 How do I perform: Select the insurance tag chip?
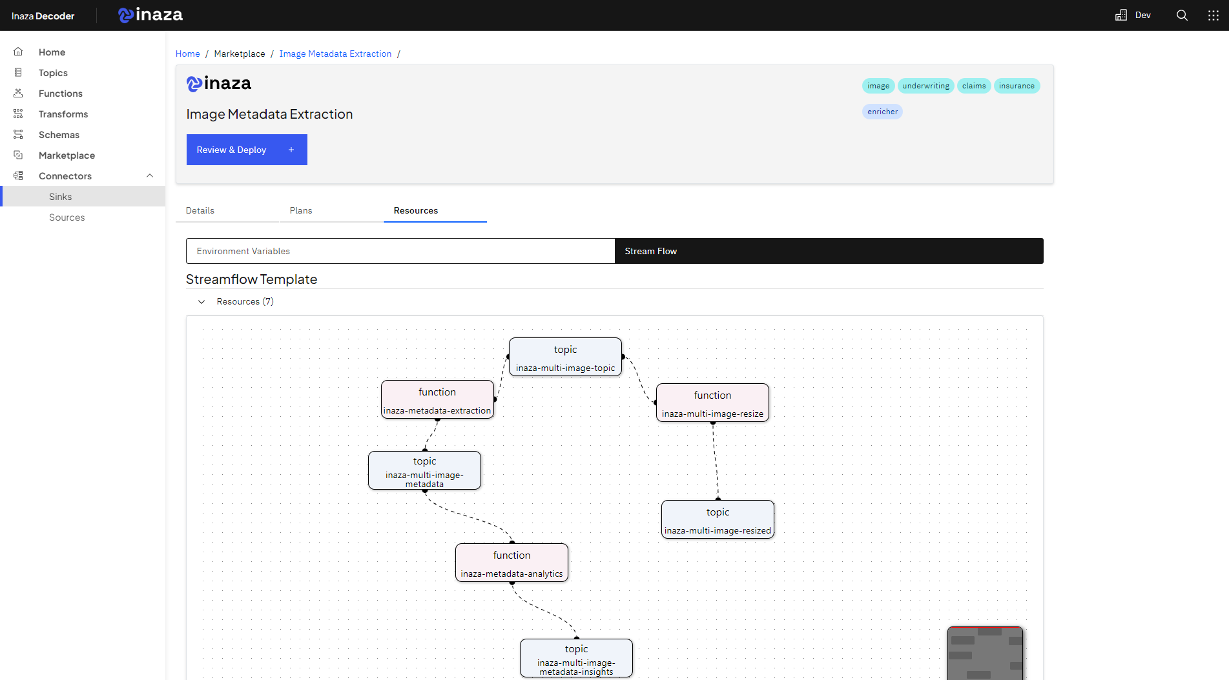[x=1017, y=86]
